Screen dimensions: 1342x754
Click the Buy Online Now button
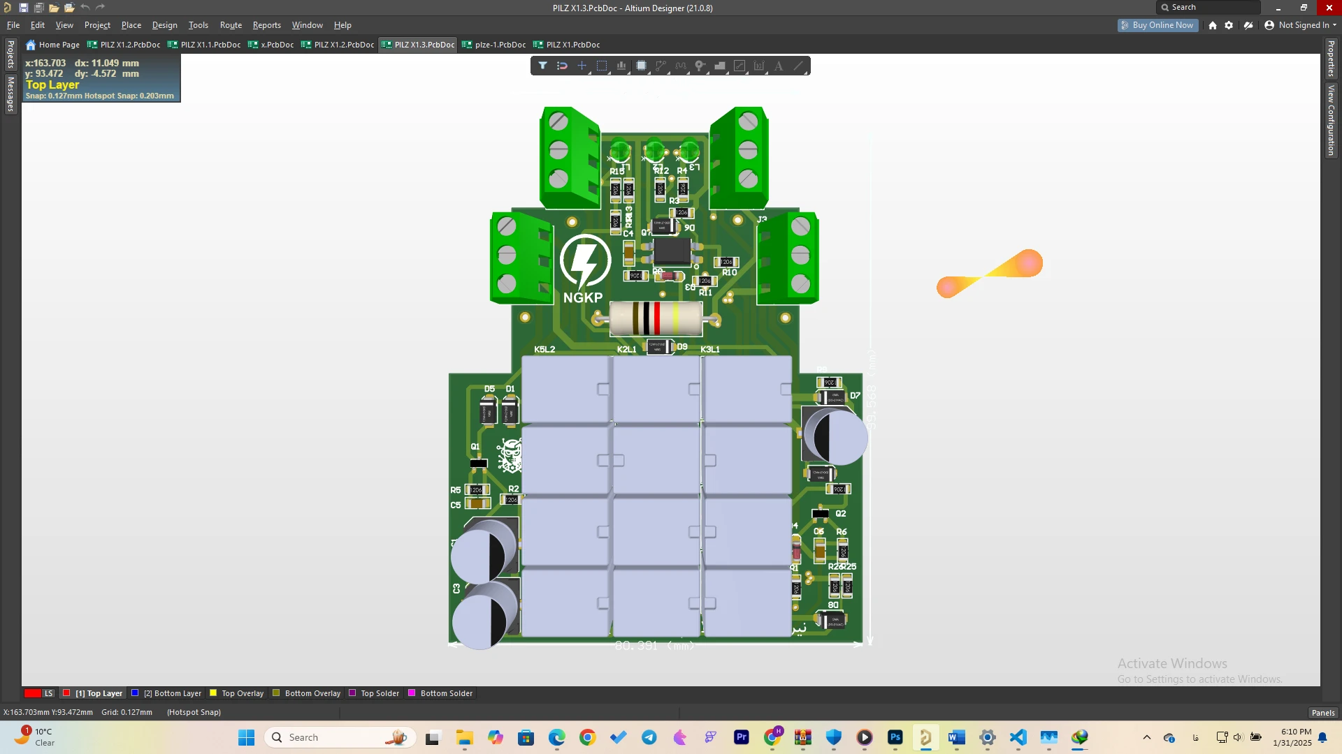(x=1157, y=25)
